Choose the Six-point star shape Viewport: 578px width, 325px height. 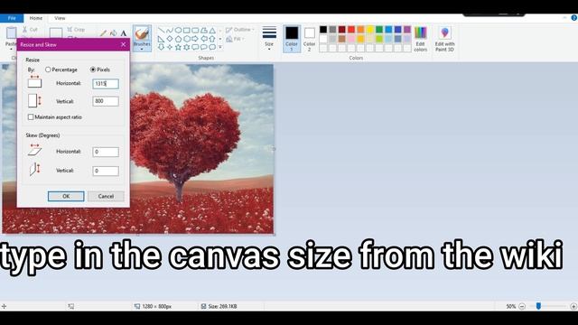point(187,47)
